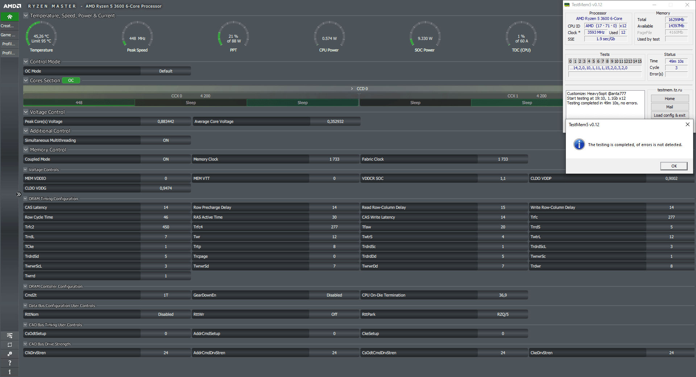Image resolution: width=696 pixels, height=377 pixels.
Task: Collapse the Memory Control section
Action: tap(26, 150)
